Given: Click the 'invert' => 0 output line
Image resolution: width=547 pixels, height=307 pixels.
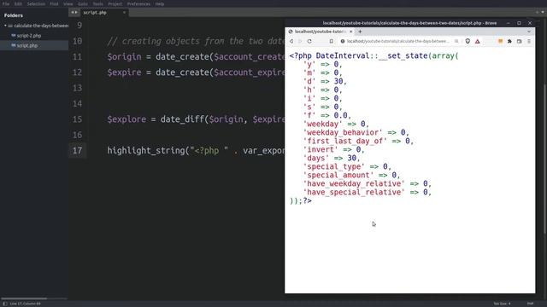Looking at the screenshot, I should point(333,150).
